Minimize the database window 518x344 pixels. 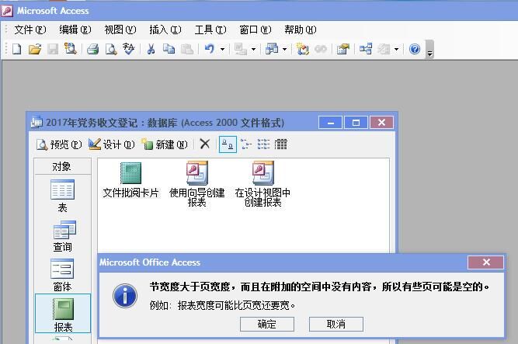(x=330, y=123)
